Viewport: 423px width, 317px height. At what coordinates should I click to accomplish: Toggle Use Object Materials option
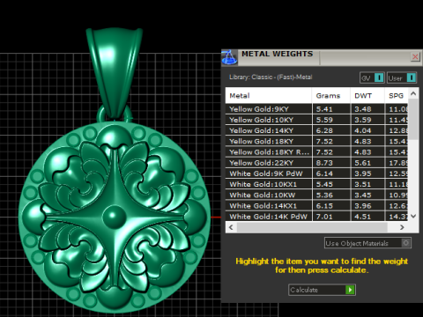click(367, 243)
